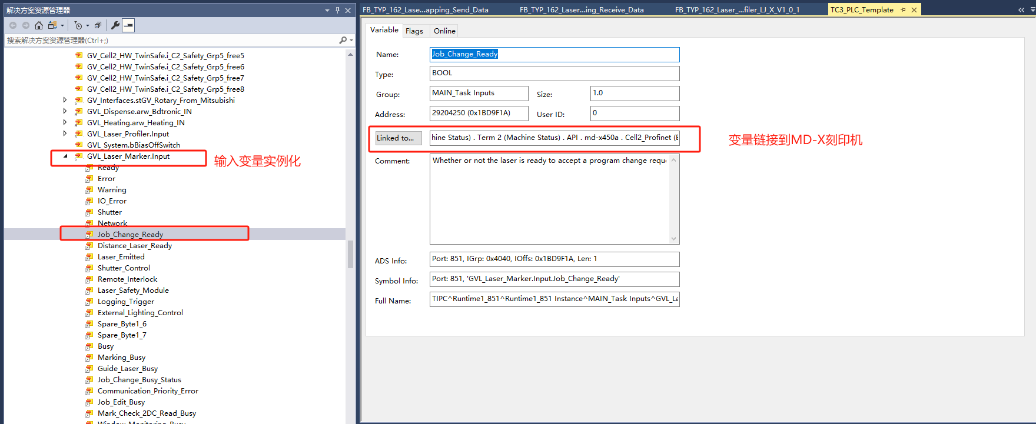Click icon beside Busy variable
Screen dimensions: 1036x424
coord(89,346)
